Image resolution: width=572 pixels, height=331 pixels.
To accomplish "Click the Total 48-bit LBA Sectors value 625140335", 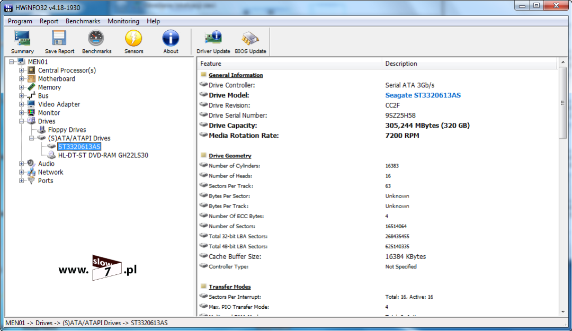I will tap(397, 246).
